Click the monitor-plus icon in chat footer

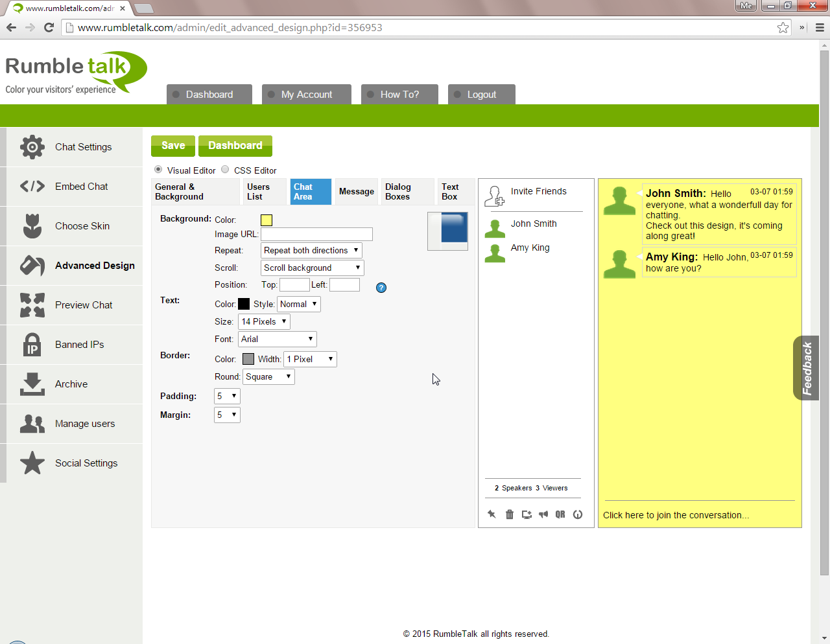point(527,514)
